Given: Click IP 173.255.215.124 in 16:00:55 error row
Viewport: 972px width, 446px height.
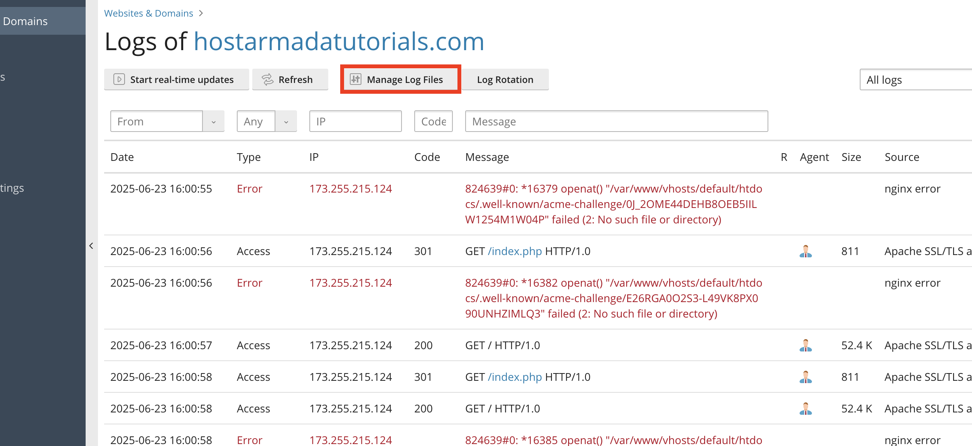Looking at the screenshot, I should (351, 189).
